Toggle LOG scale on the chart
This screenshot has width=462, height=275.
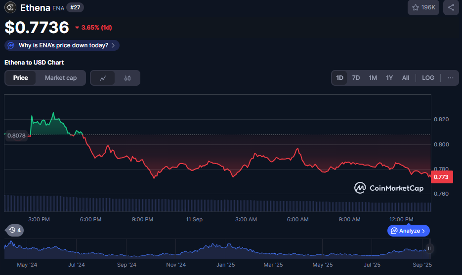point(428,78)
